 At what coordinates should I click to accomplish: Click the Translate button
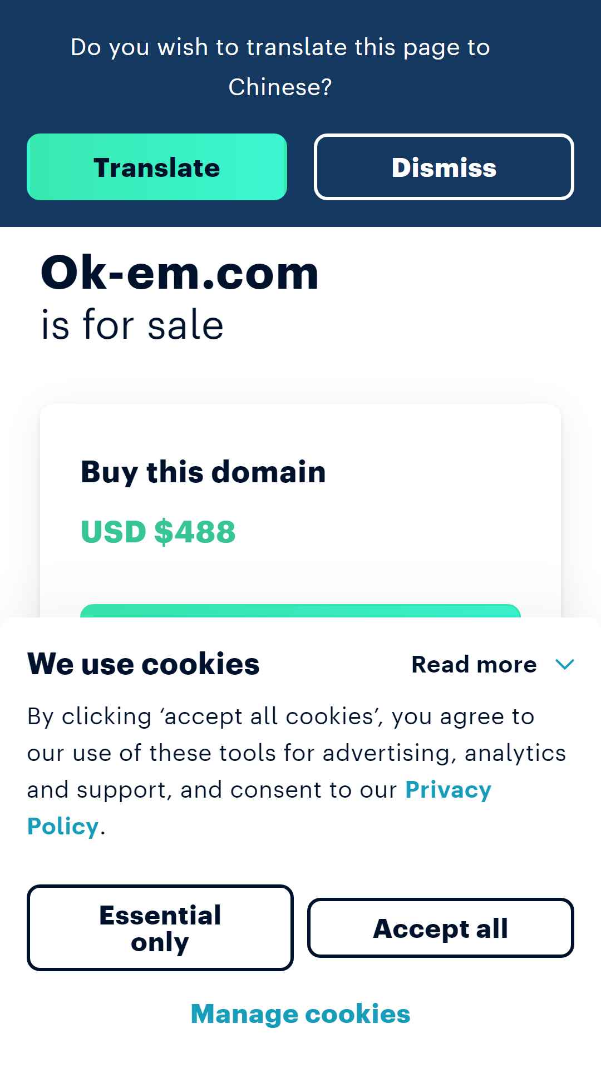157,167
